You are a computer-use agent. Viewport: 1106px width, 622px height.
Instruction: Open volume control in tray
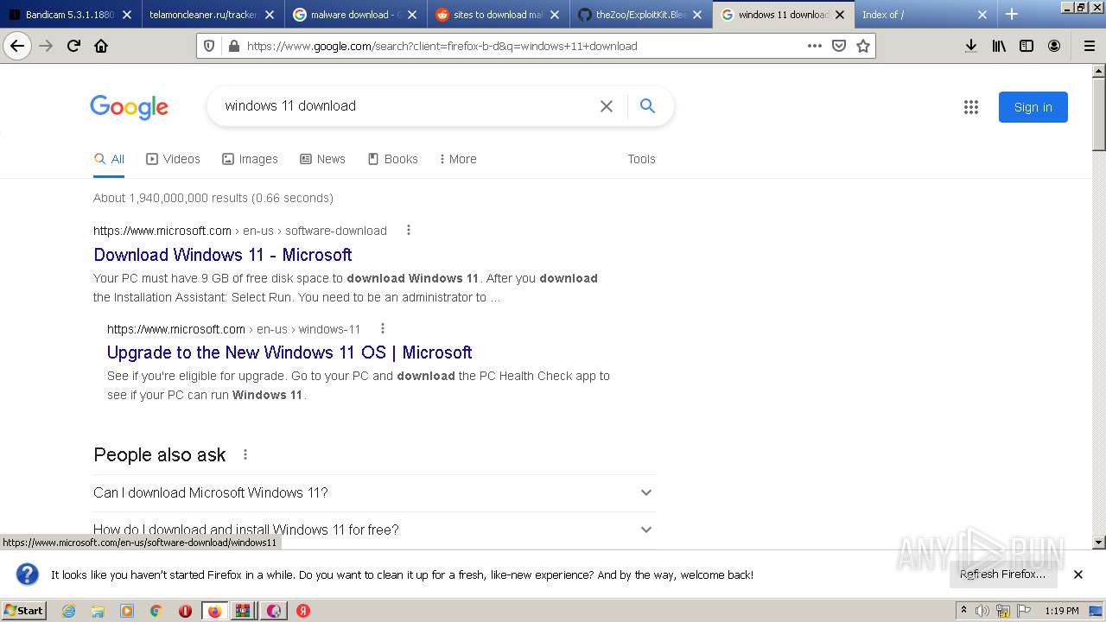point(982,611)
